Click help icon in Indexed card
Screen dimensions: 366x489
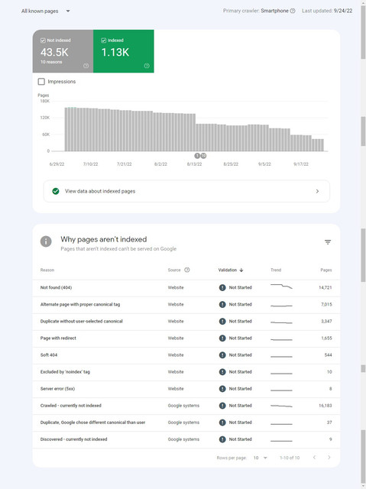pyautogui.click(x=147, y=66)
